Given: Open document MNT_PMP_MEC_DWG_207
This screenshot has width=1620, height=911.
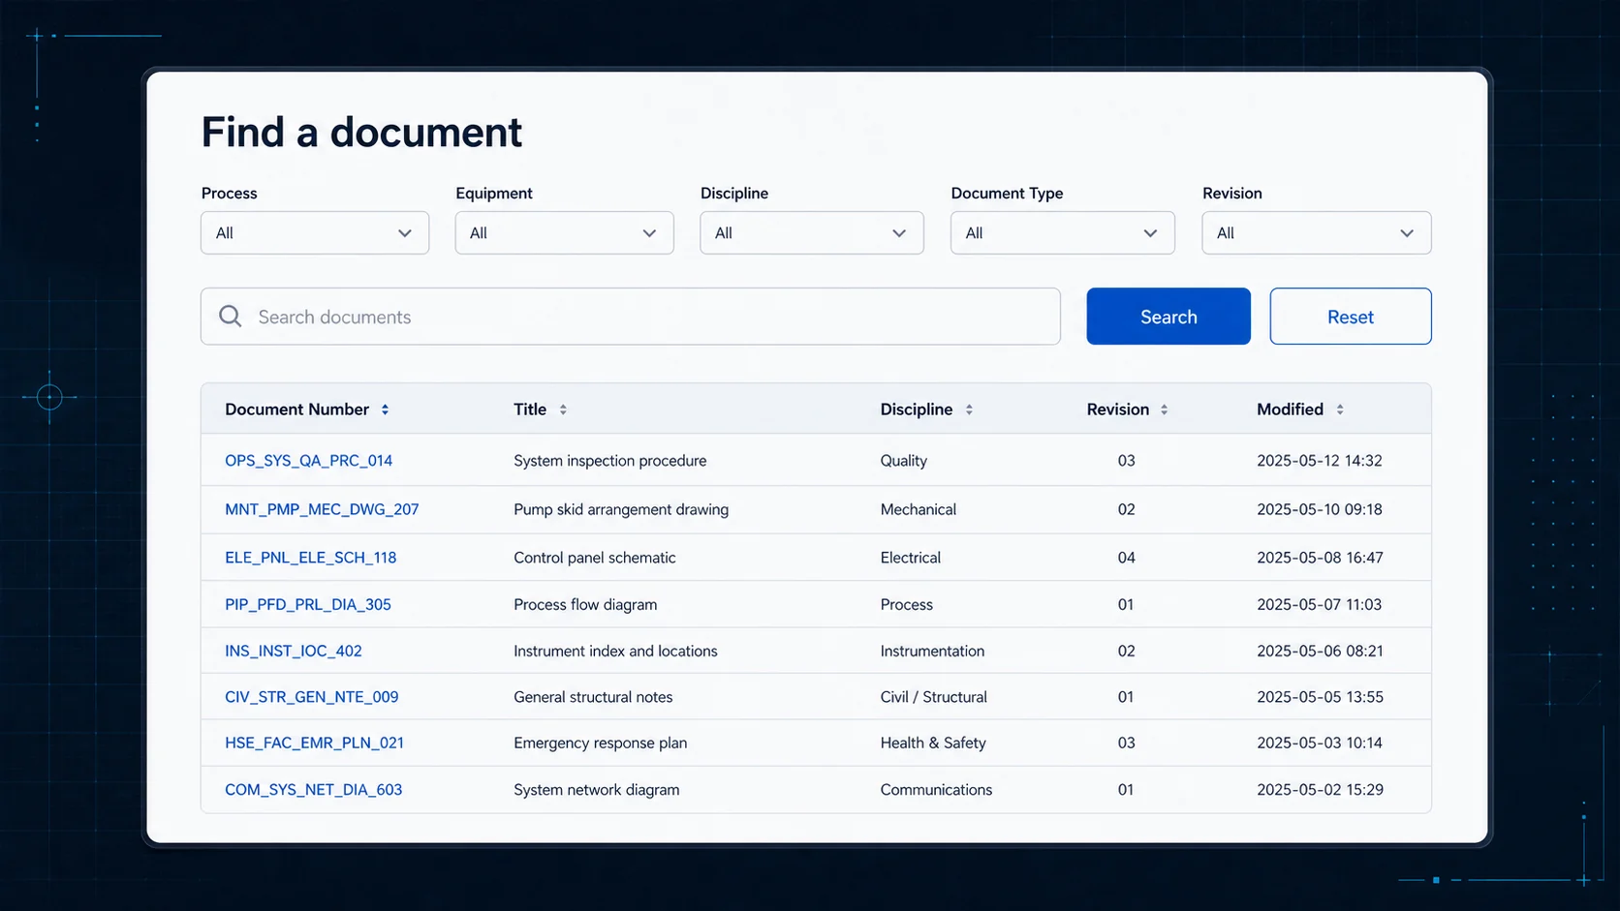Looking at the screenshot, I should [322, 509].
